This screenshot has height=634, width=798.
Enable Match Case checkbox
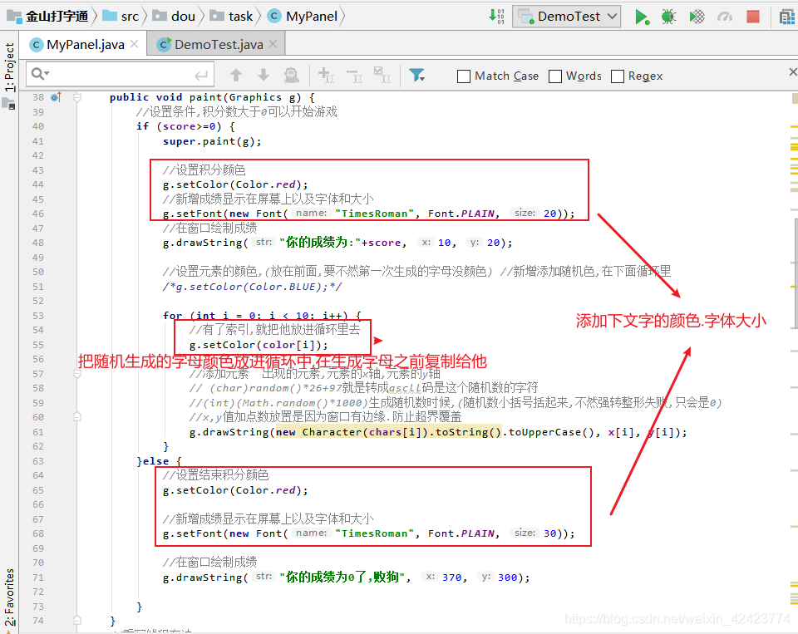click(464, 76)
